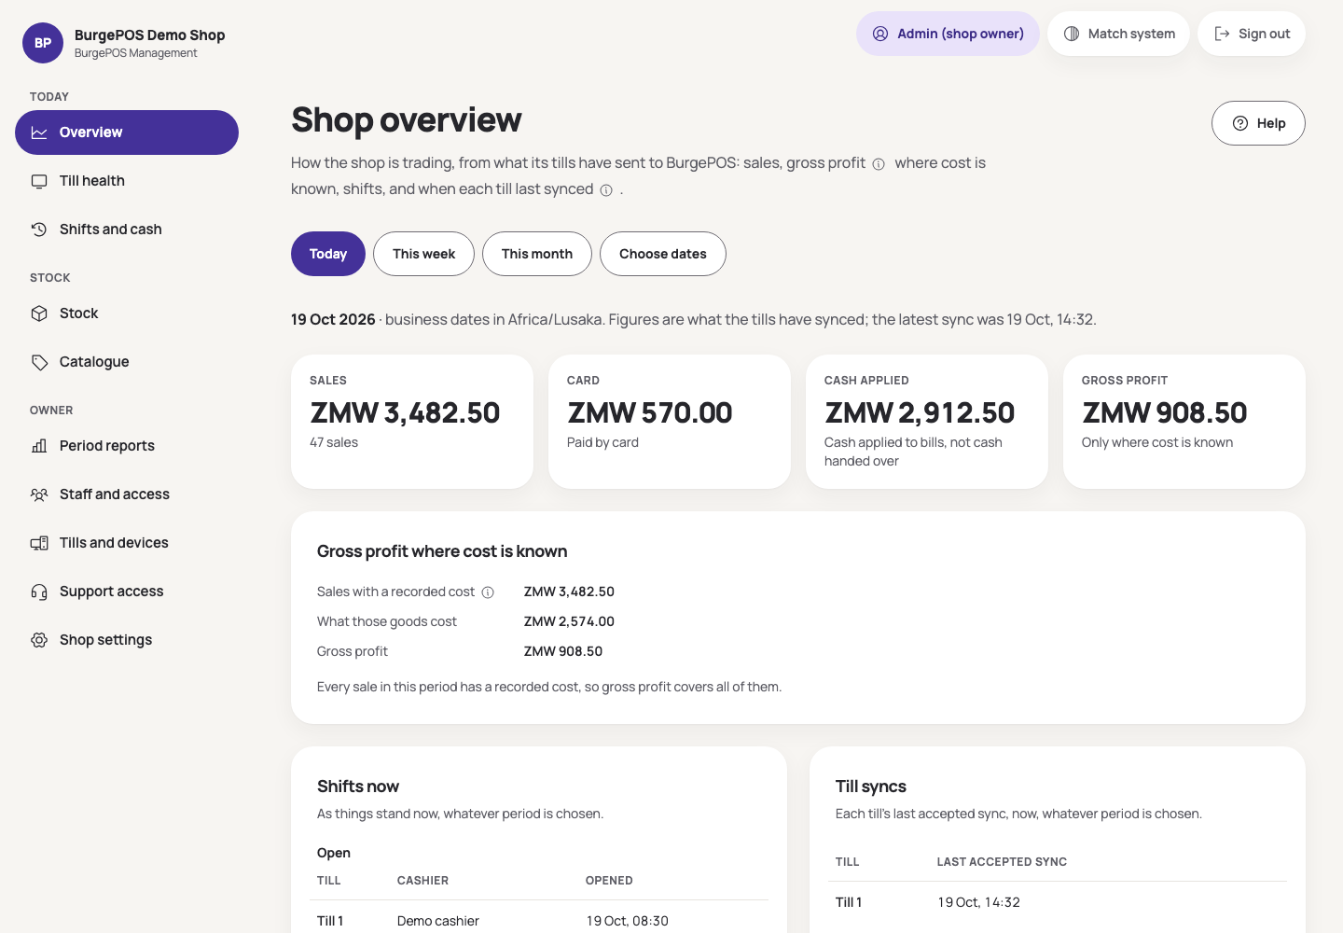Select the This month period filter
Viewport: 1343px width, 933px height.
[537, 254]
